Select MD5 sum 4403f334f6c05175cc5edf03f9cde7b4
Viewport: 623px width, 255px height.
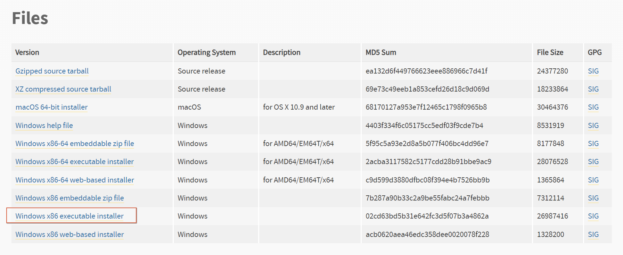pyautogui.click(x=424, y=126)
